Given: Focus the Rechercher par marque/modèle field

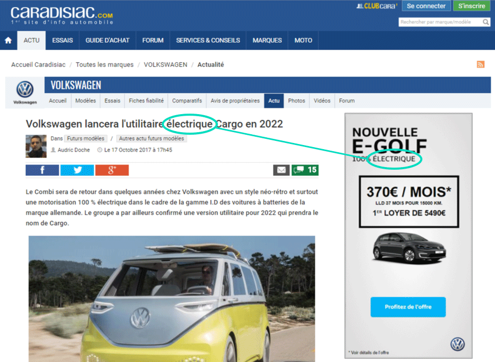Looking at the screenshot, I should coord(440,22).
